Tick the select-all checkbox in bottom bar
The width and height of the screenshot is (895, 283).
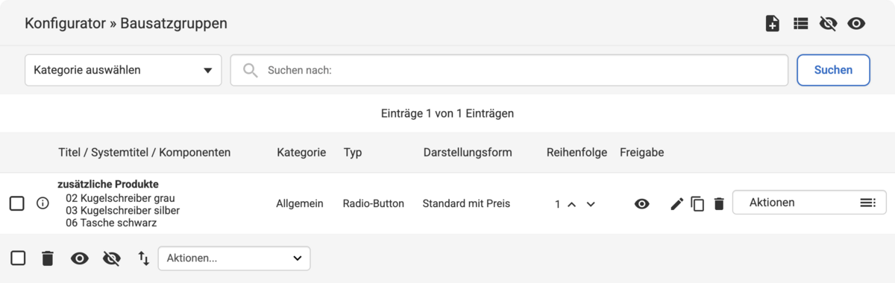(x=18, y=258)
